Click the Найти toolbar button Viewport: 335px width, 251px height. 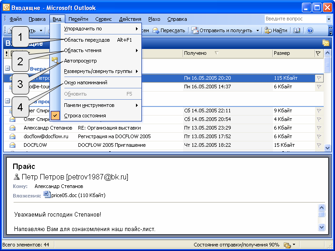(276, 30)
